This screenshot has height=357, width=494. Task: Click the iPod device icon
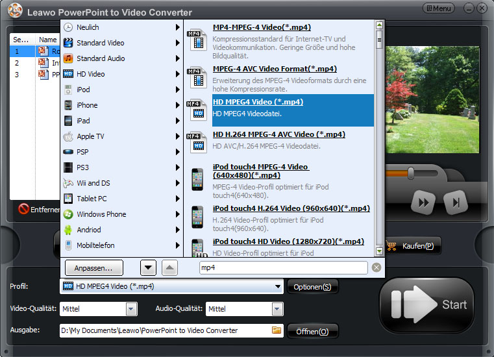pos(68,90)
